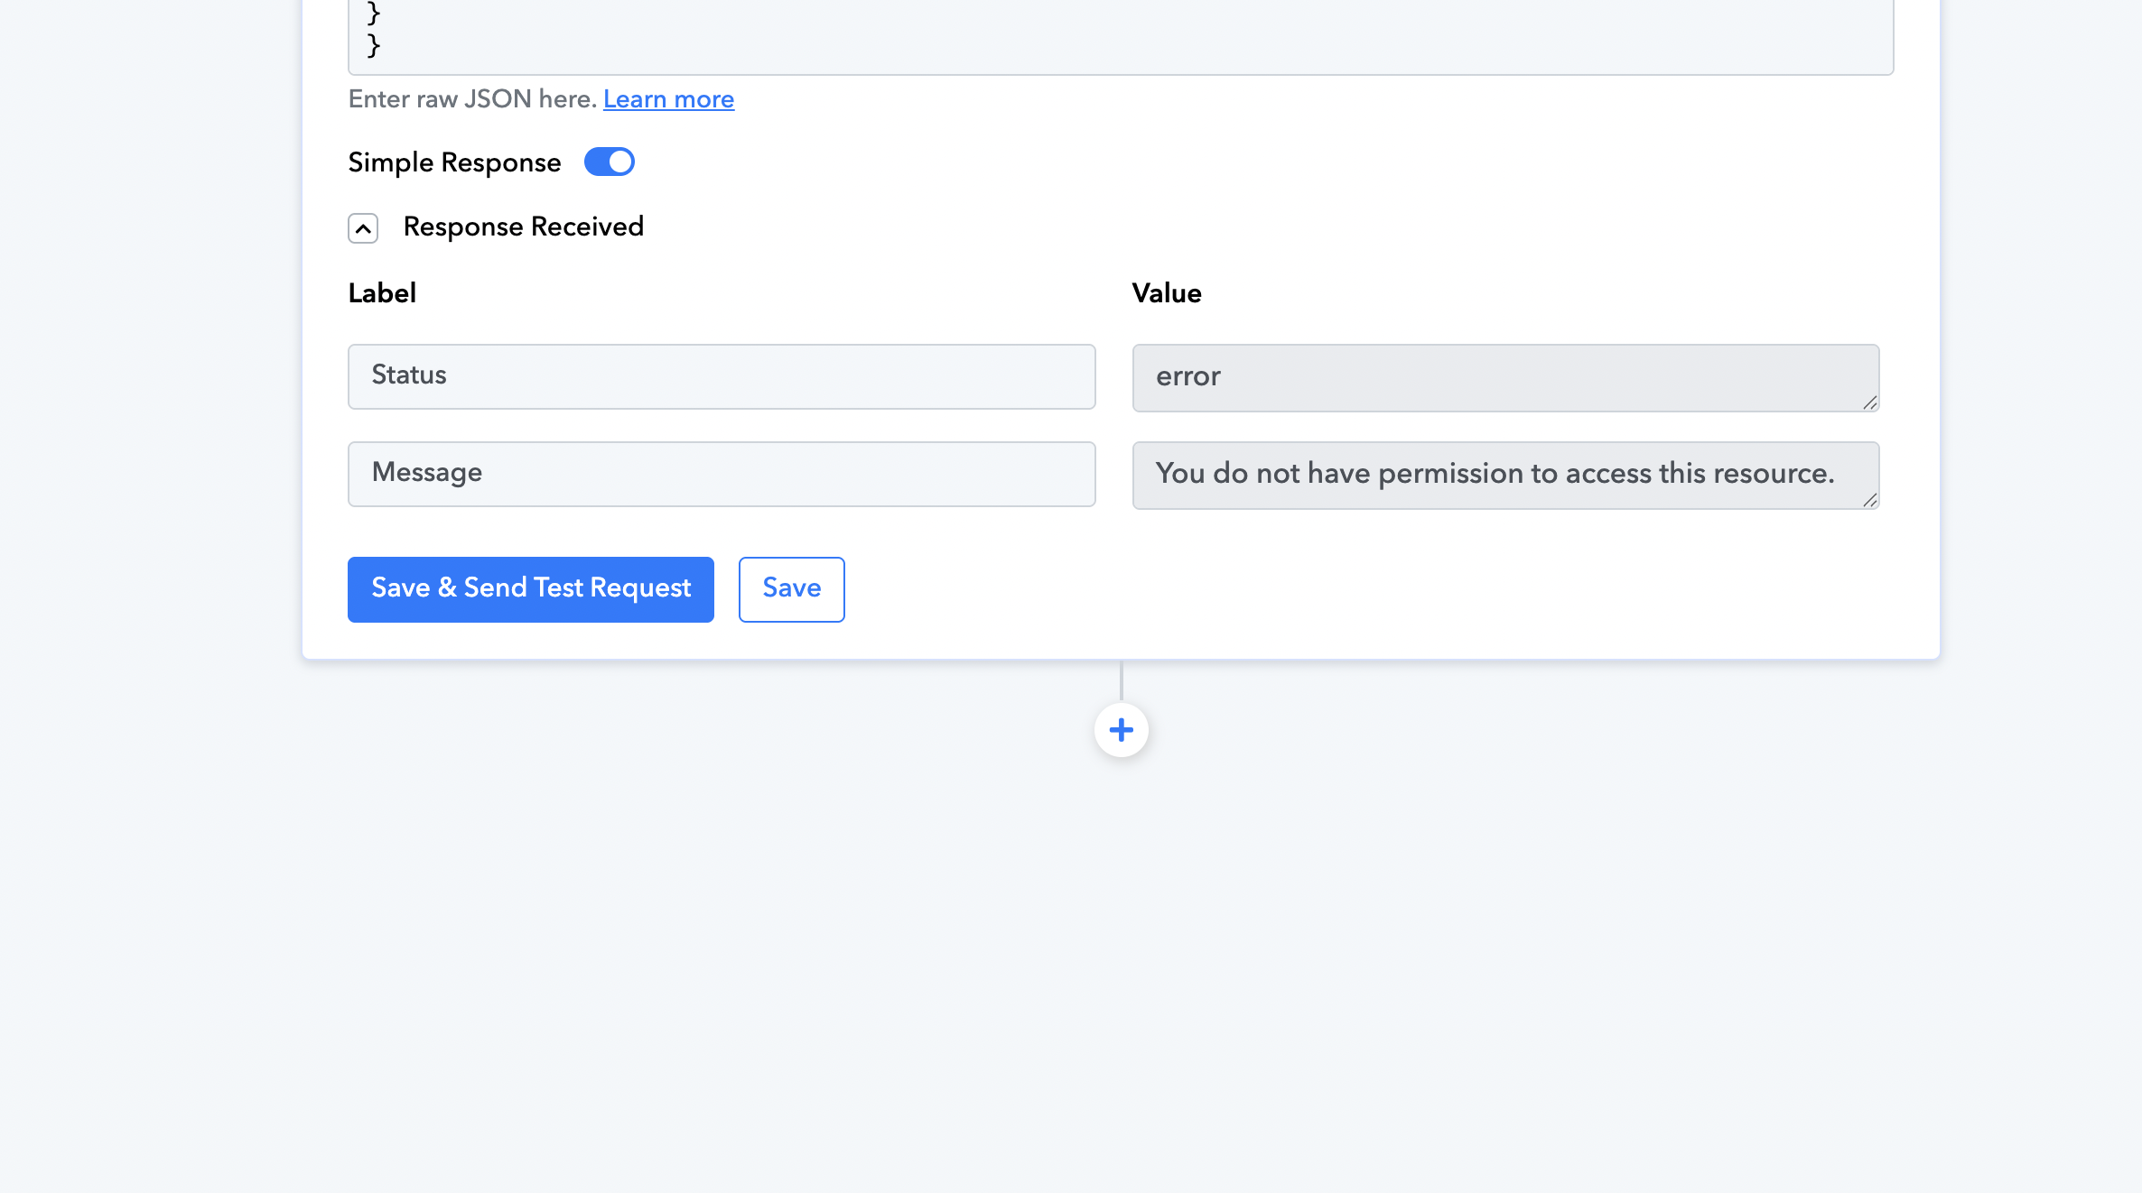Click the Save button
2142x1193 pixels.
click(x=791, y=589)
